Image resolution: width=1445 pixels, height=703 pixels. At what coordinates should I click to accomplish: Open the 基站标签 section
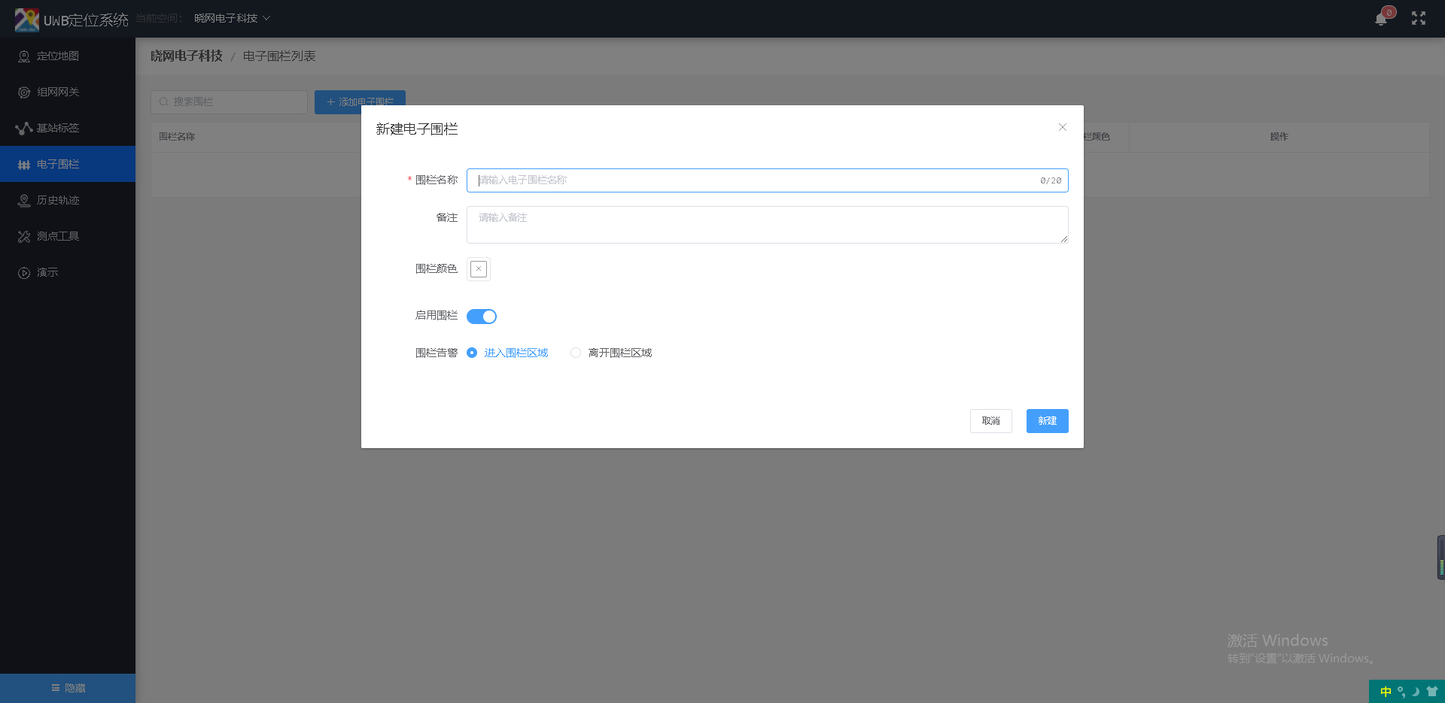pos(56,128)
